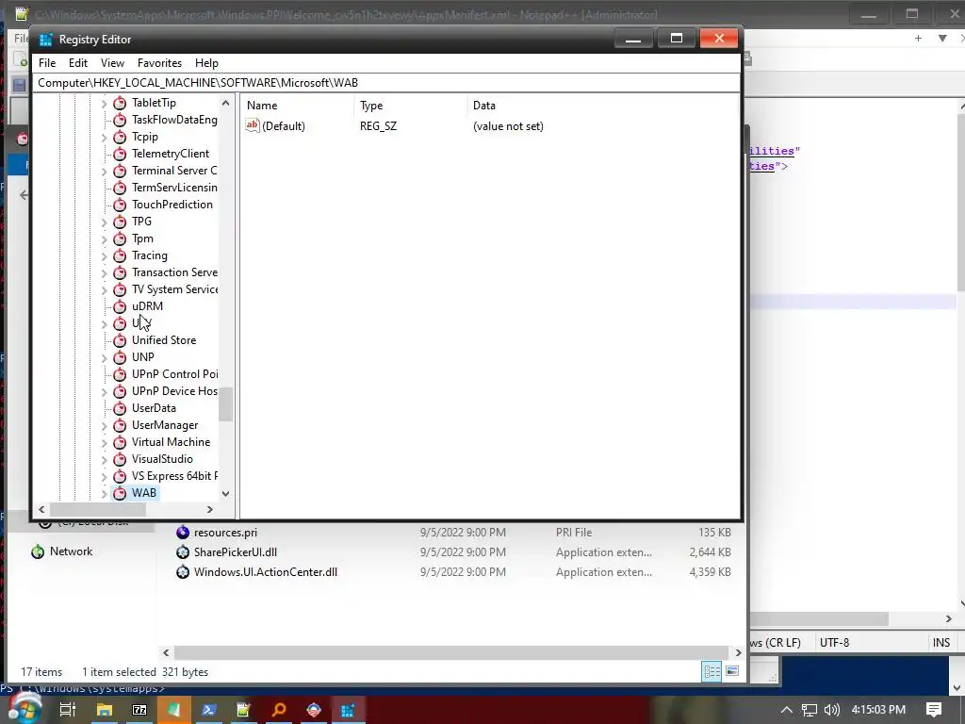Select the WAB key icon

pos(120,493)
